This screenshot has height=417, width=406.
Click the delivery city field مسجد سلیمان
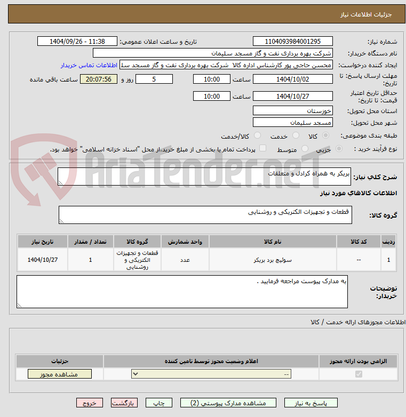click(293, 122)
